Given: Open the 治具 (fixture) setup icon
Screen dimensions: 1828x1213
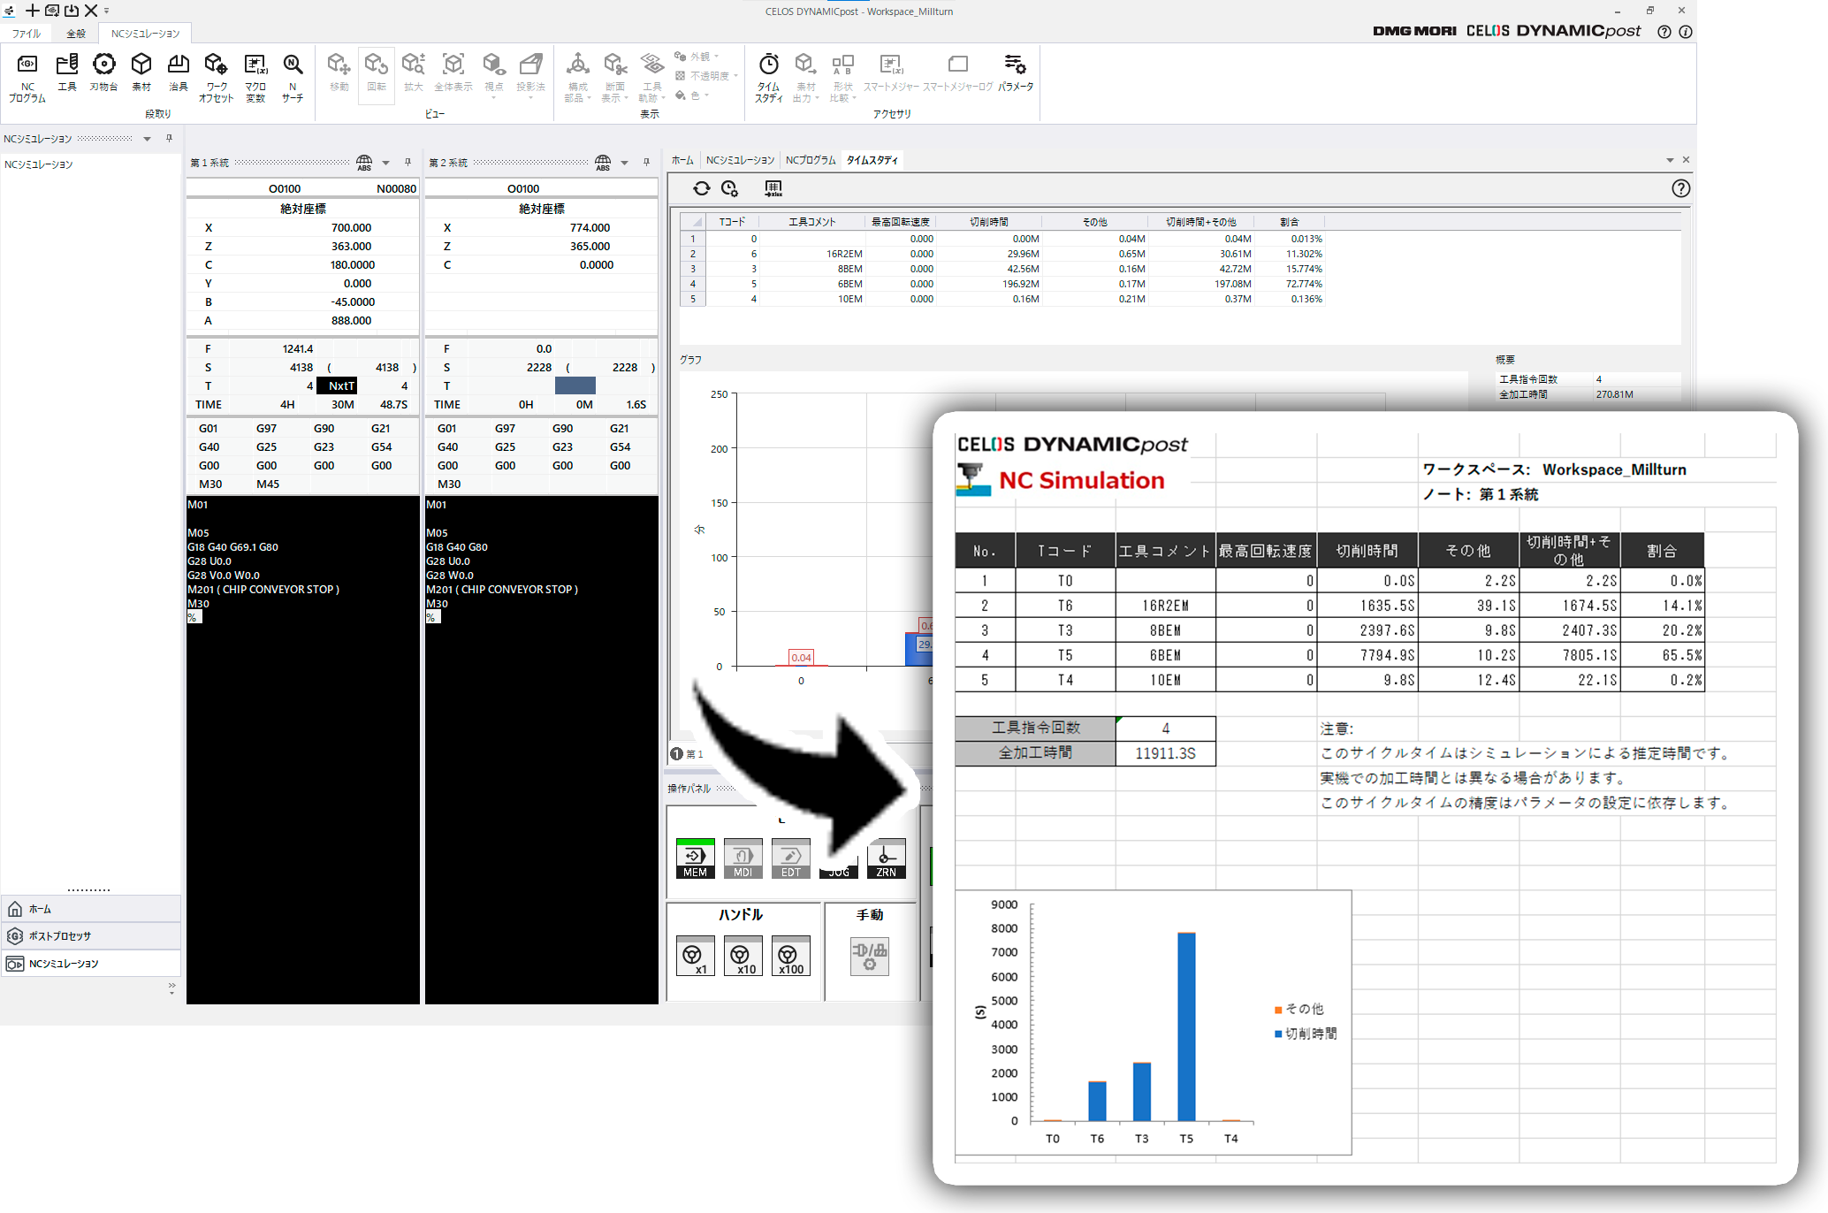Looking at the screenshot, I should [179, 72].
